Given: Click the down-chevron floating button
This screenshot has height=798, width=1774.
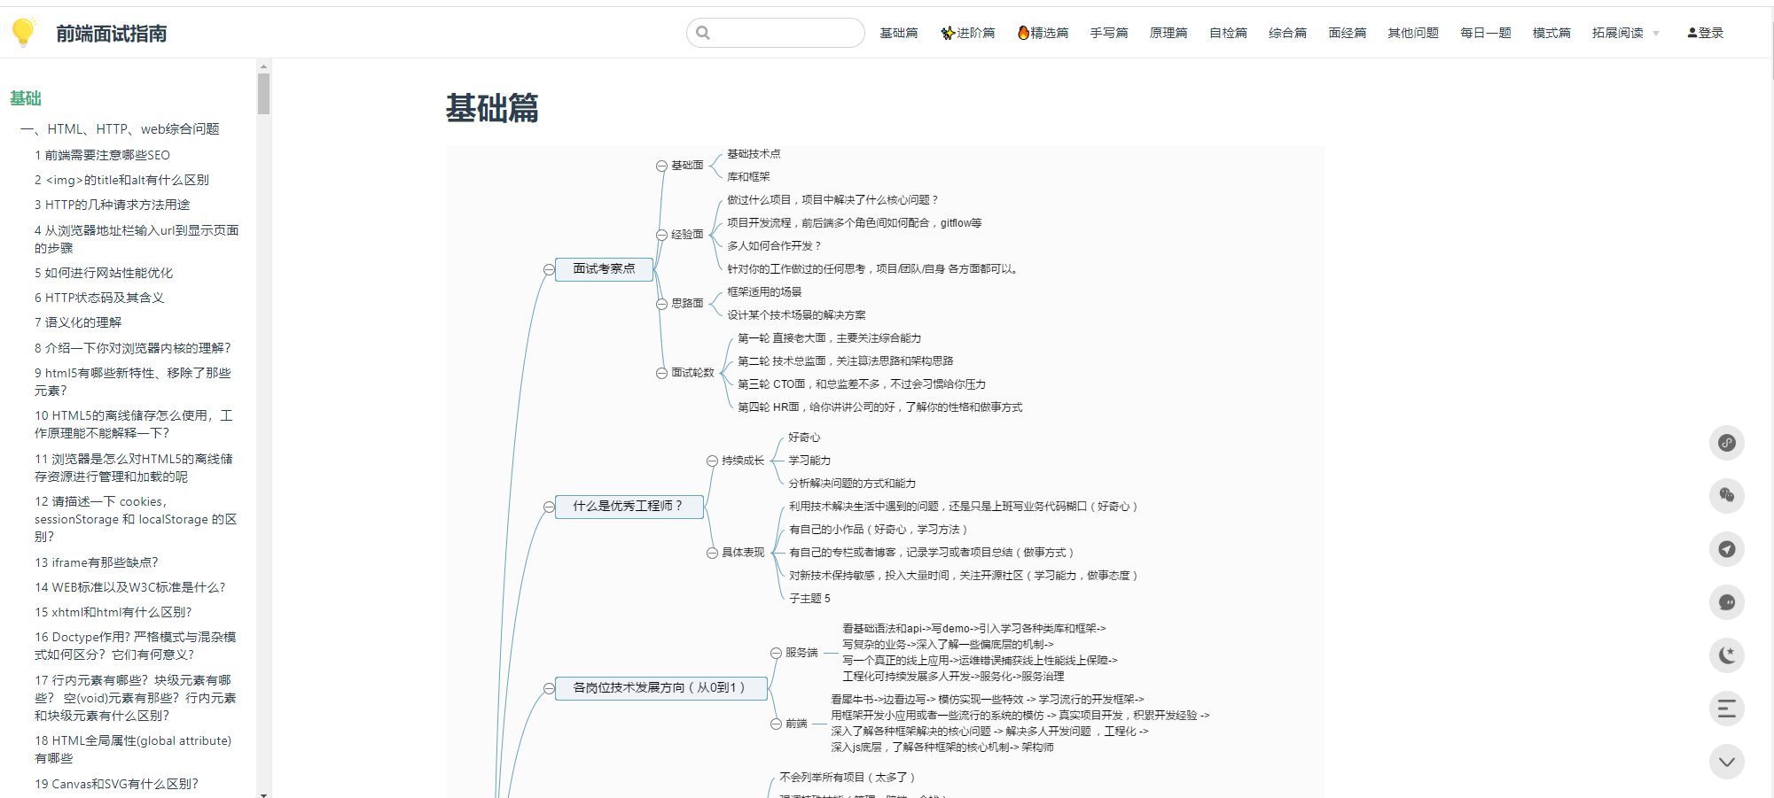Looking at the screenshot, I should [x=1727, y=762].
